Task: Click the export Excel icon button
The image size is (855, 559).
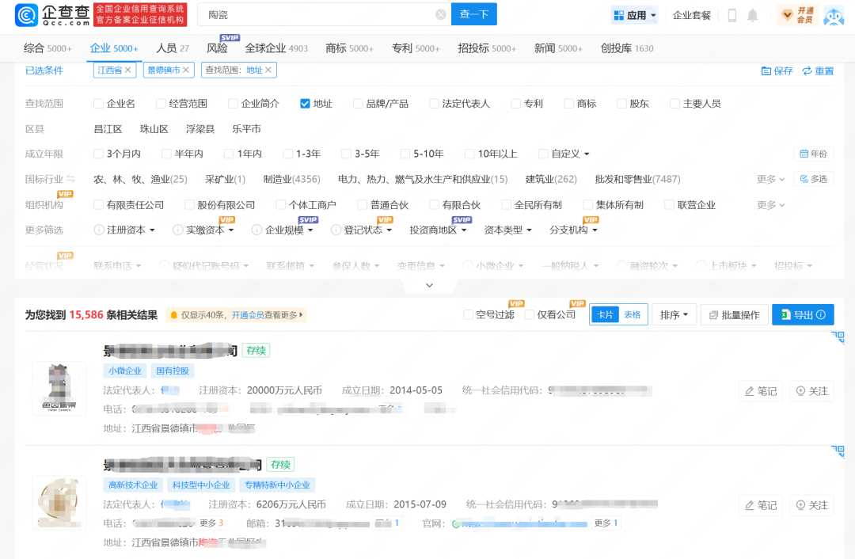Action: 803,314
